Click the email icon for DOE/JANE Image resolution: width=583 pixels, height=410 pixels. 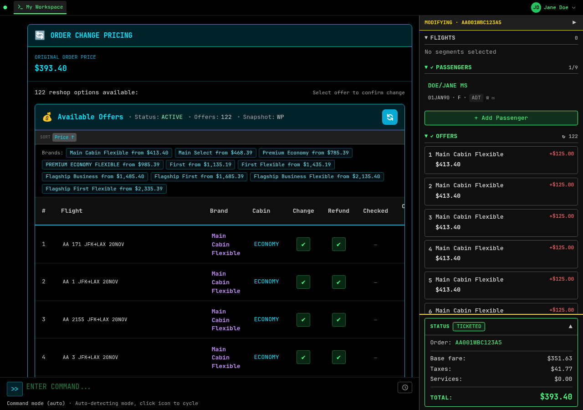493,98
